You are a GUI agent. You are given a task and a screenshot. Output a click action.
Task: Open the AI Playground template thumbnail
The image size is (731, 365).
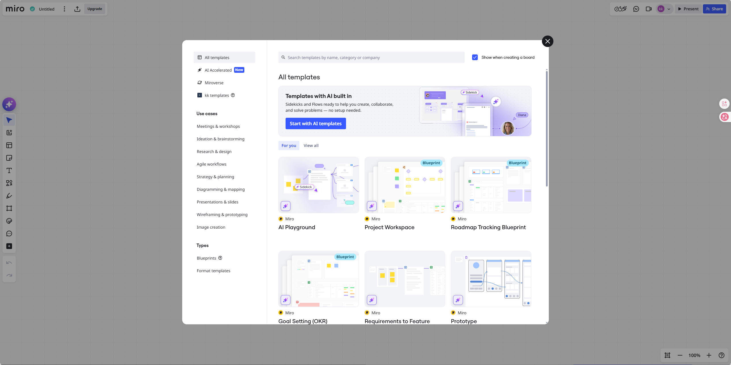[x=319, y=185]
